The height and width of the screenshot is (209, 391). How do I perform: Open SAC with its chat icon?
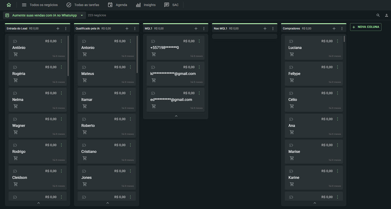[167, 5]
